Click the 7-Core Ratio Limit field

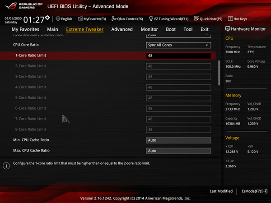coord(178,119)
